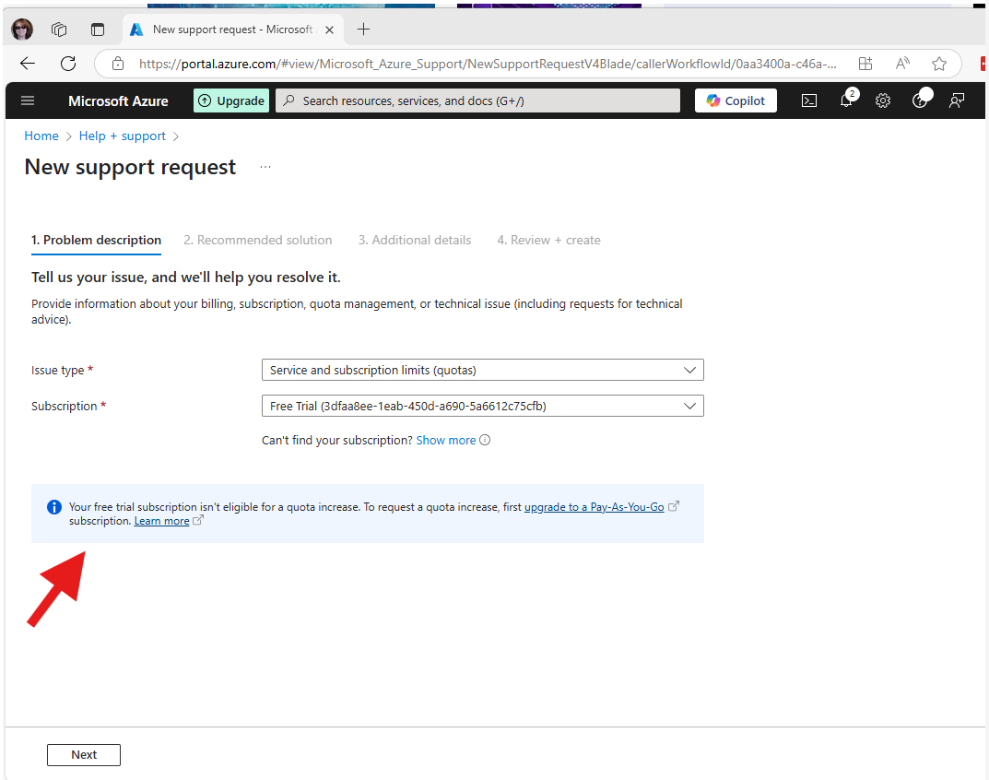Open the Subscription dropdown

(482, 407)
